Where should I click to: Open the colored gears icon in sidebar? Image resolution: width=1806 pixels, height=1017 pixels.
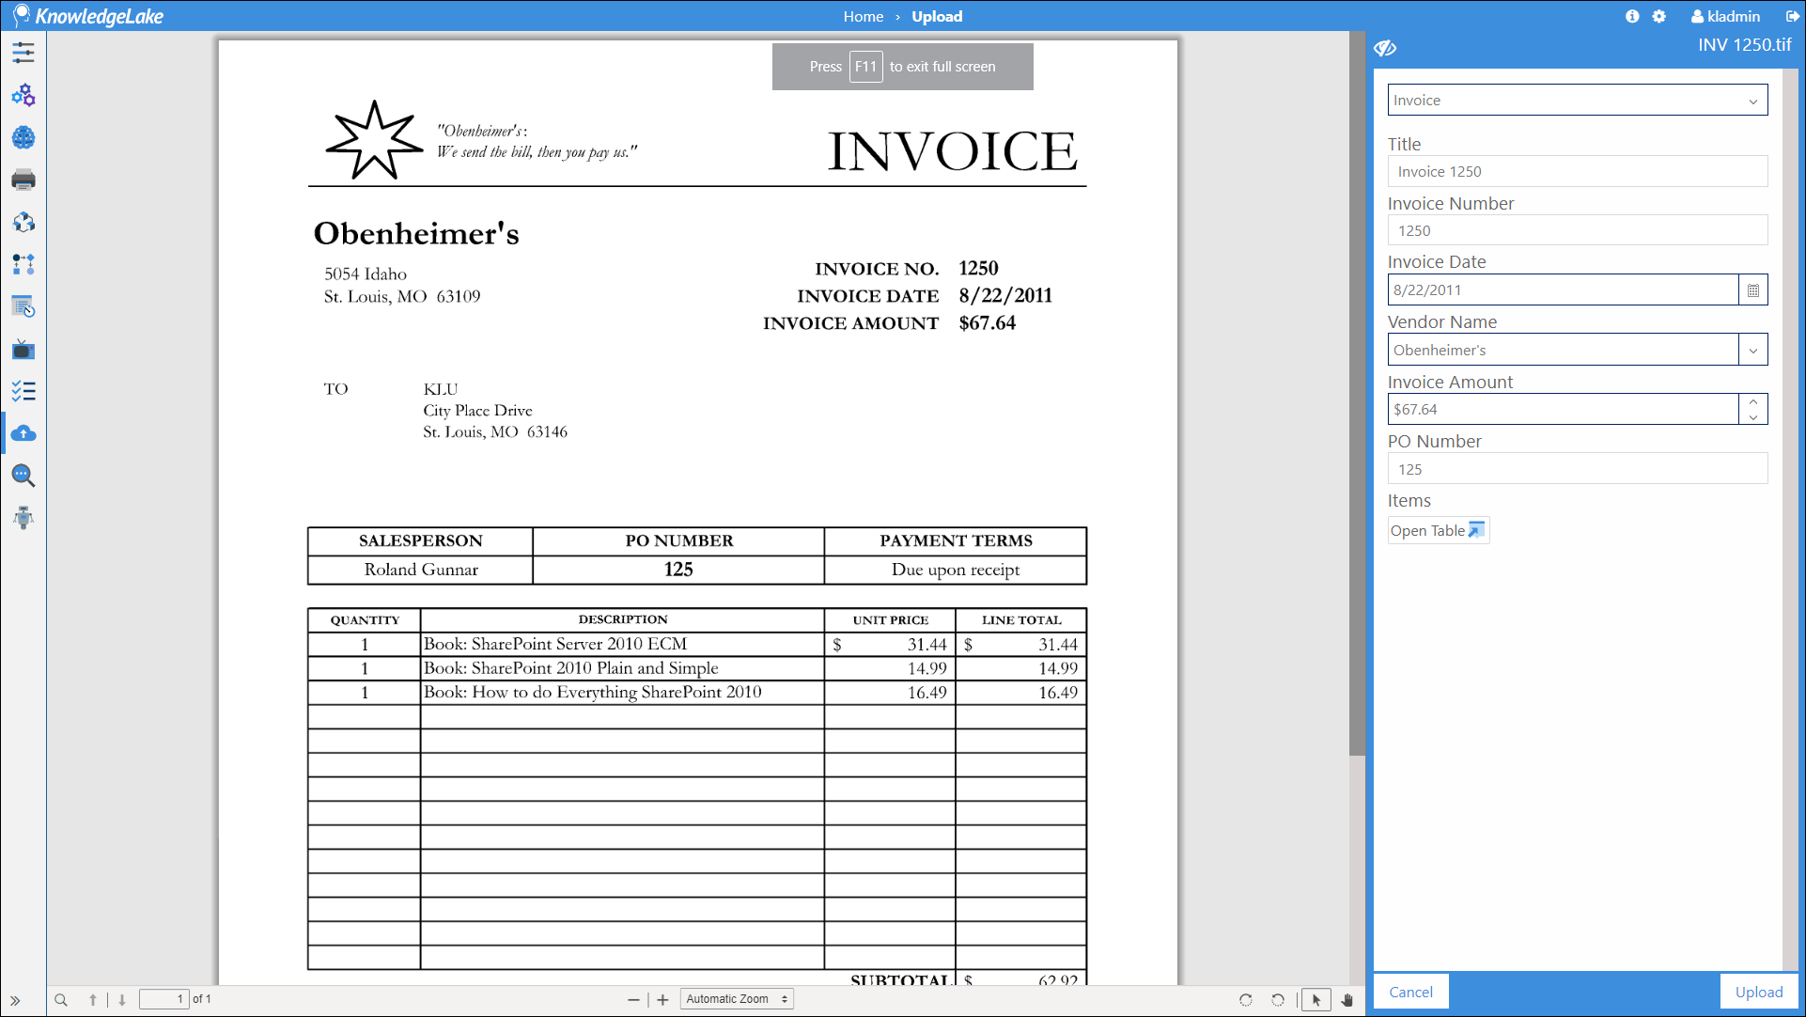tap(23, 95)
